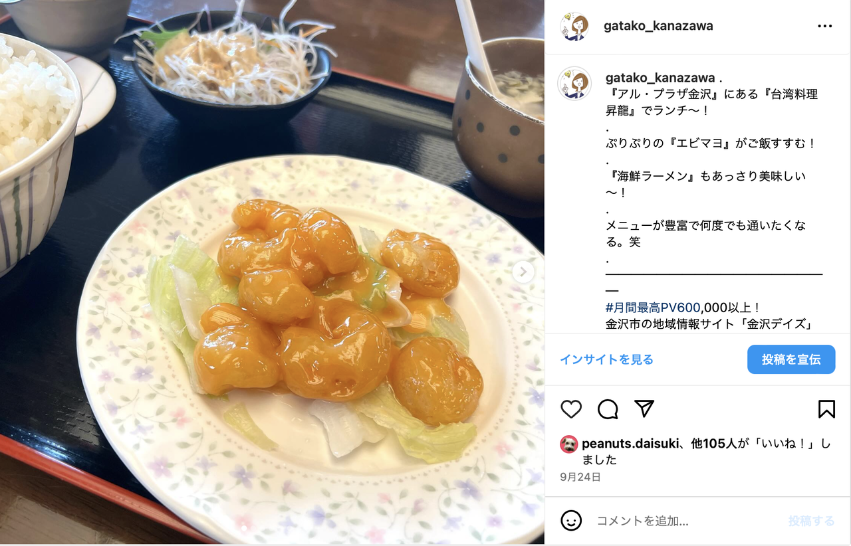The width and height of the screenshot is (851, 546).
Task: Save the post with the bookmark icon
Action: (826, 409)
